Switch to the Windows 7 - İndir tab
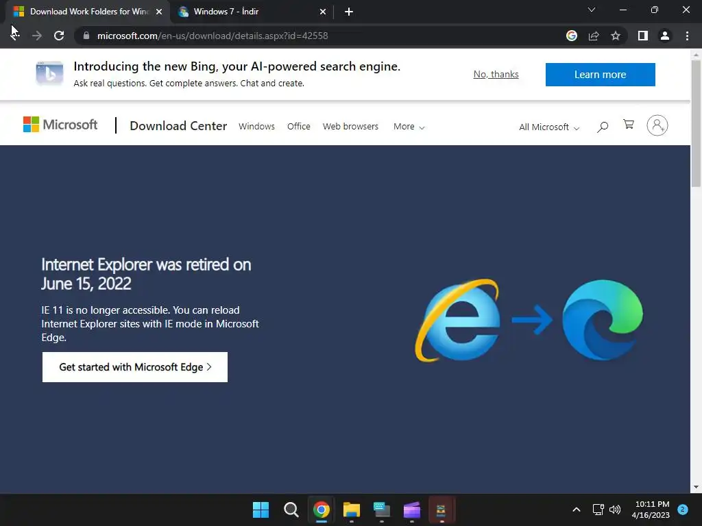Screen dimensions: 702x526 [252, 12]
